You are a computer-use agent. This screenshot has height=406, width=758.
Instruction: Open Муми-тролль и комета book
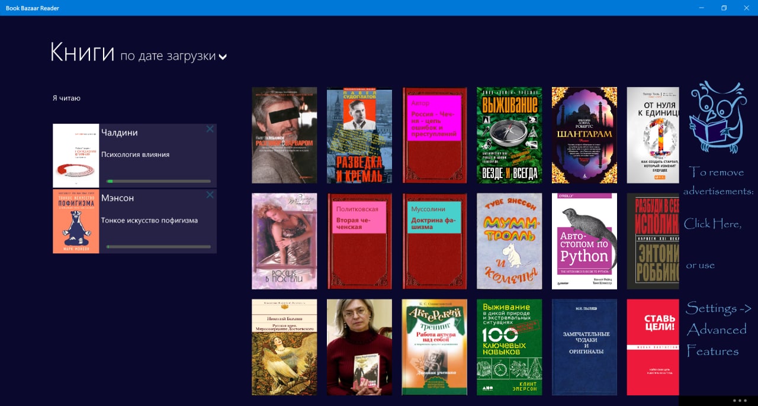pos(509,241)
